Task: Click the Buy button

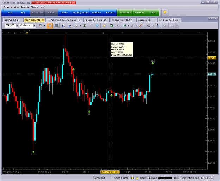Action: (23, 12)
